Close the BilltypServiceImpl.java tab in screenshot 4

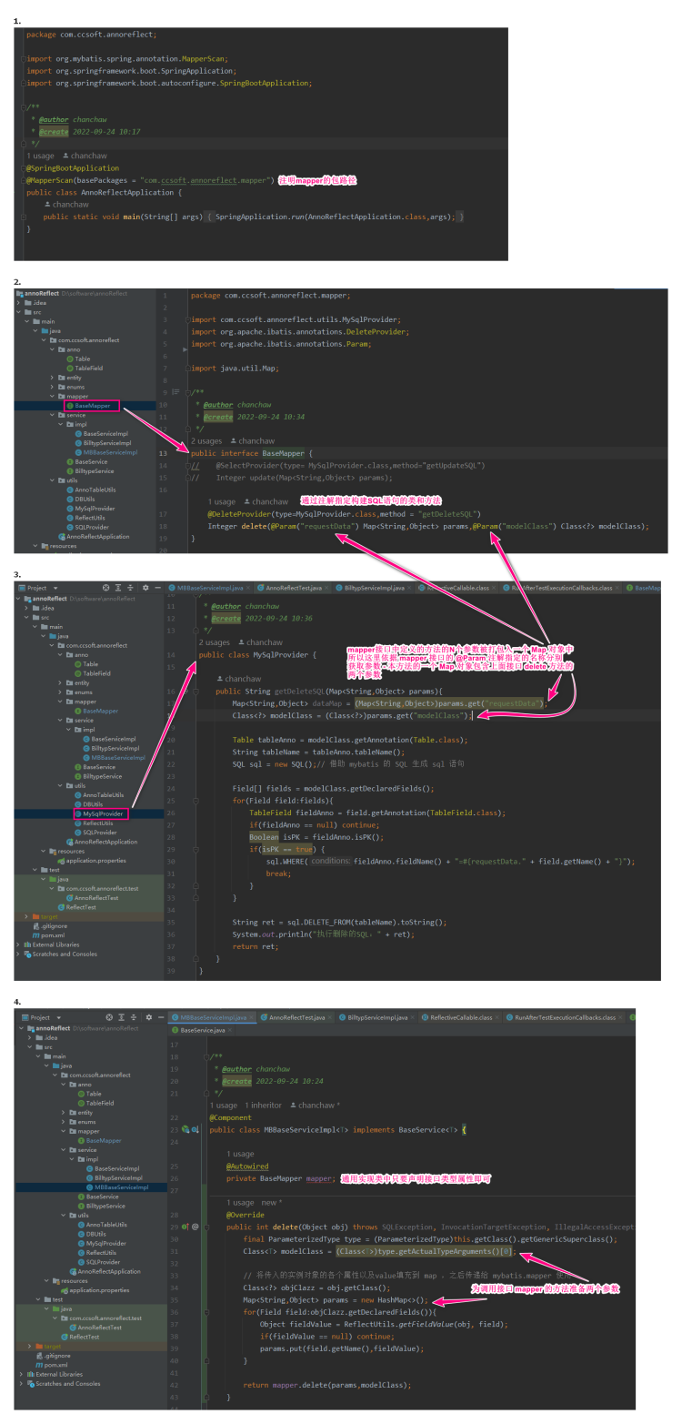coord(411,1017)
